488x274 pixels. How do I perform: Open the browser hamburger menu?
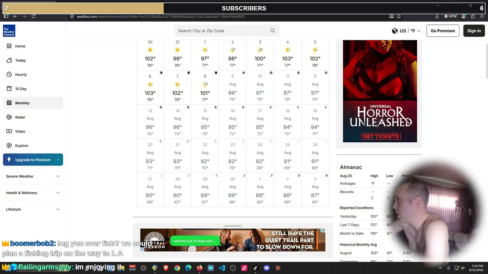[482, 16]
